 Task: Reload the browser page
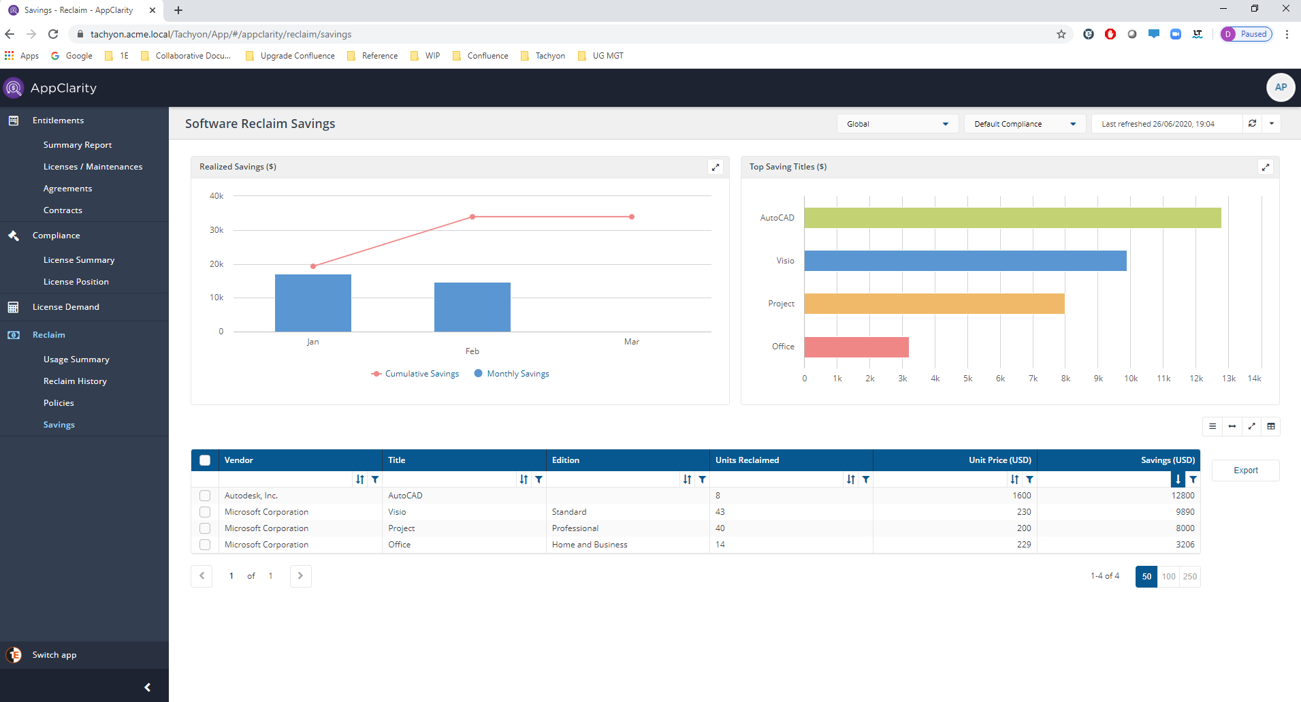point(53,34)
